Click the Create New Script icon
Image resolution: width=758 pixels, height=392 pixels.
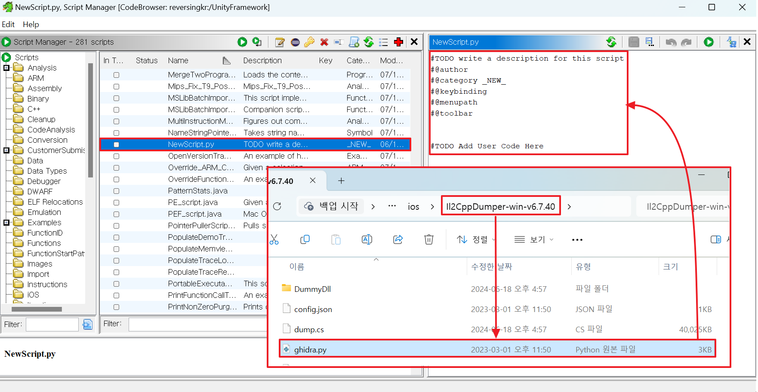coord(354,42)
